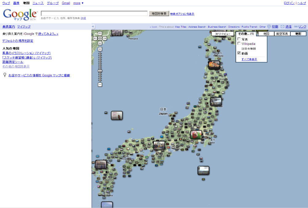This screenshot has height=208, width=308.
Task: Enable the Wikipedia layer checkbox
Action: (239, 44)
